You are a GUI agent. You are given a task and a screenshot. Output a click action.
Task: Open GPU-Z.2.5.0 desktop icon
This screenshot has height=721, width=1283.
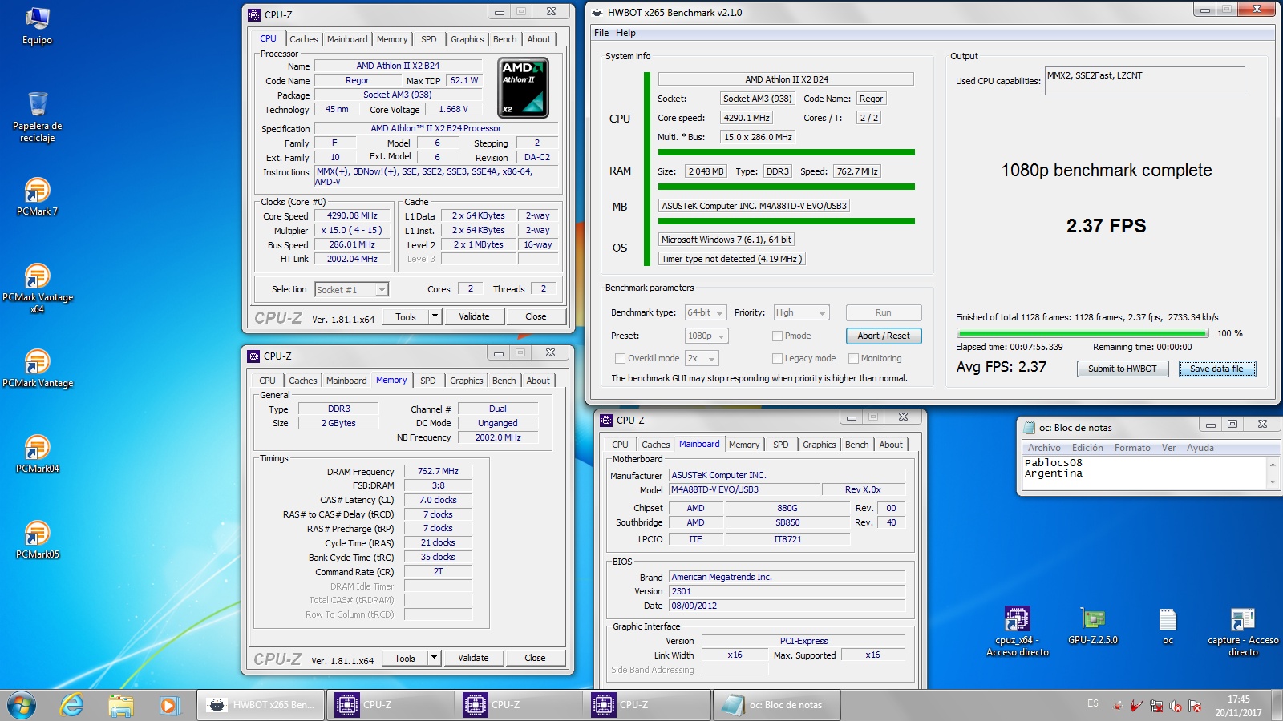point(1093,626)
